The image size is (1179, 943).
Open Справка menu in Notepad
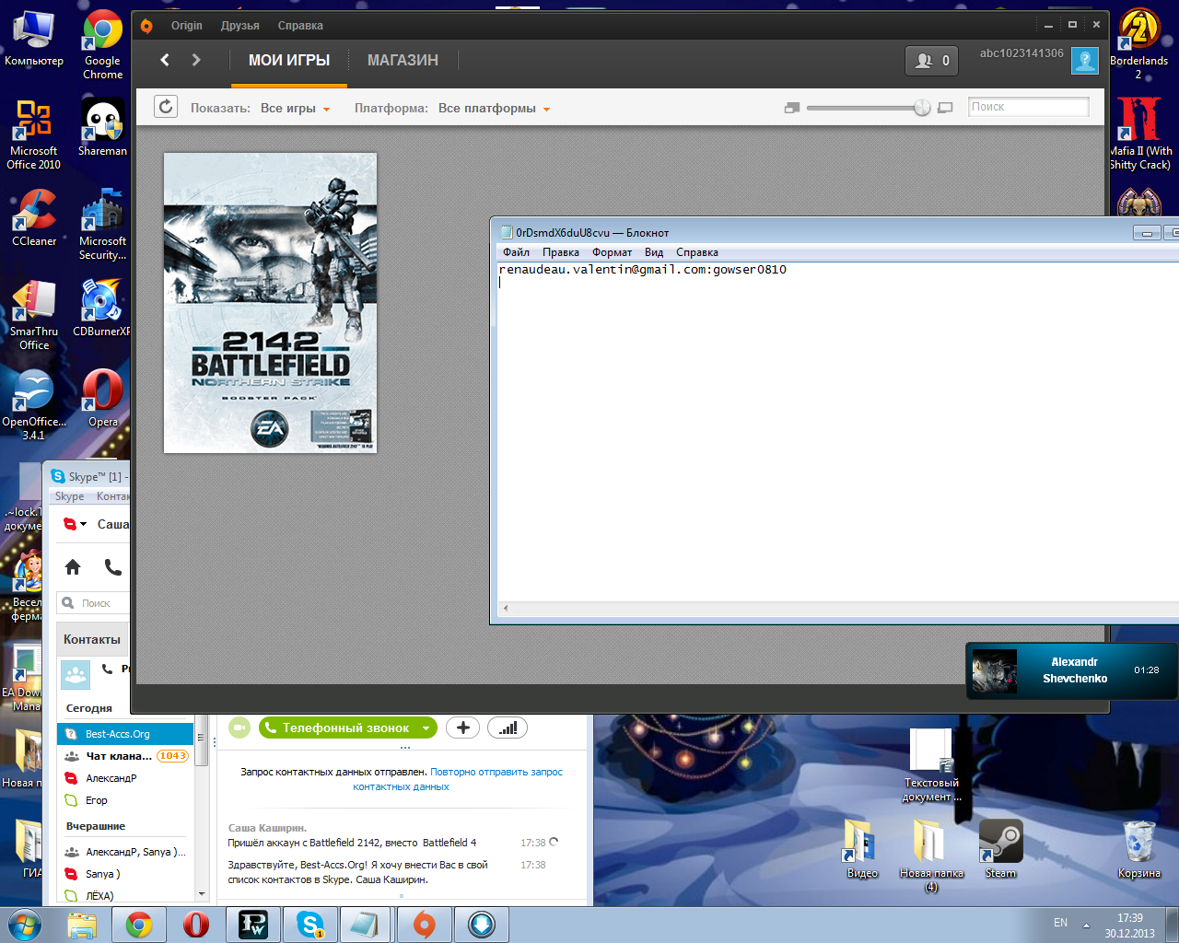click(x=696, y=252)
